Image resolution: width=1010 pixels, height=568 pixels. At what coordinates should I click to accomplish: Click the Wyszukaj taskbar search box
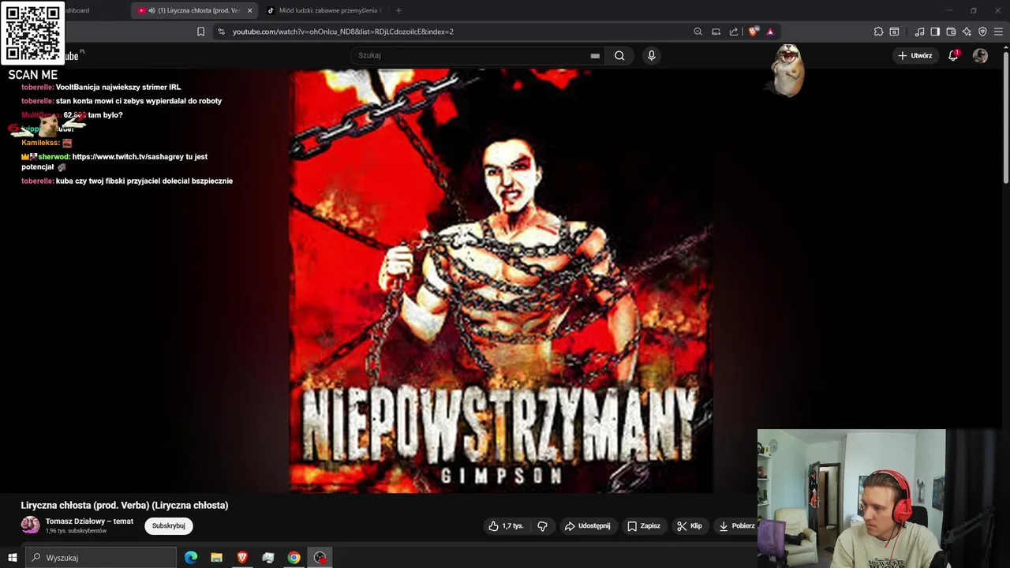point(100,558)
